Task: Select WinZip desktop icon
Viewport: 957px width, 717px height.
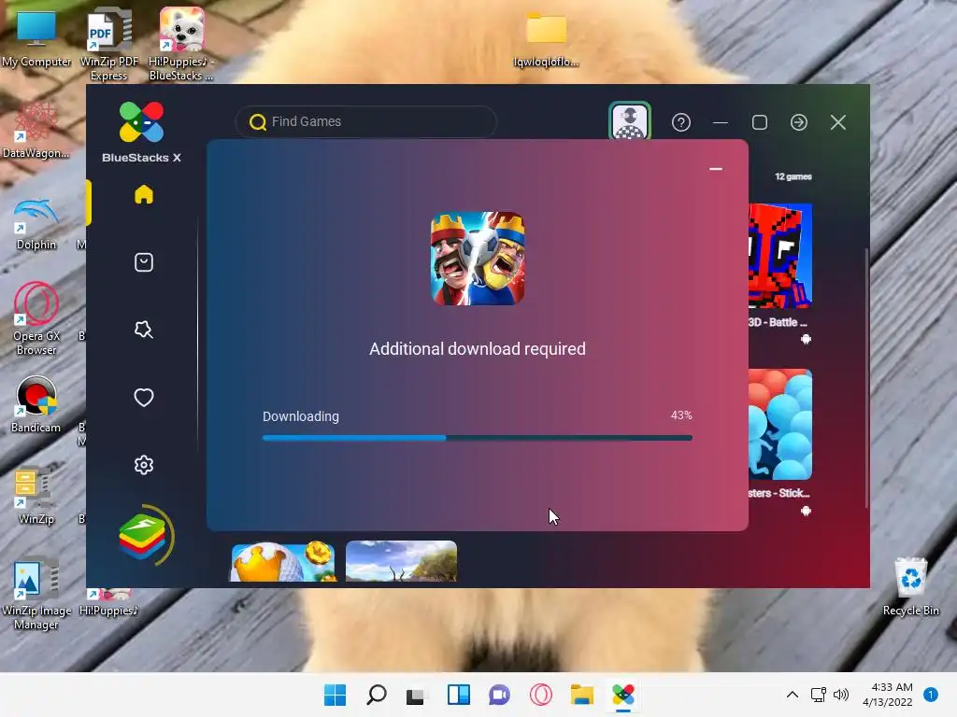Action: click(35, 497)
